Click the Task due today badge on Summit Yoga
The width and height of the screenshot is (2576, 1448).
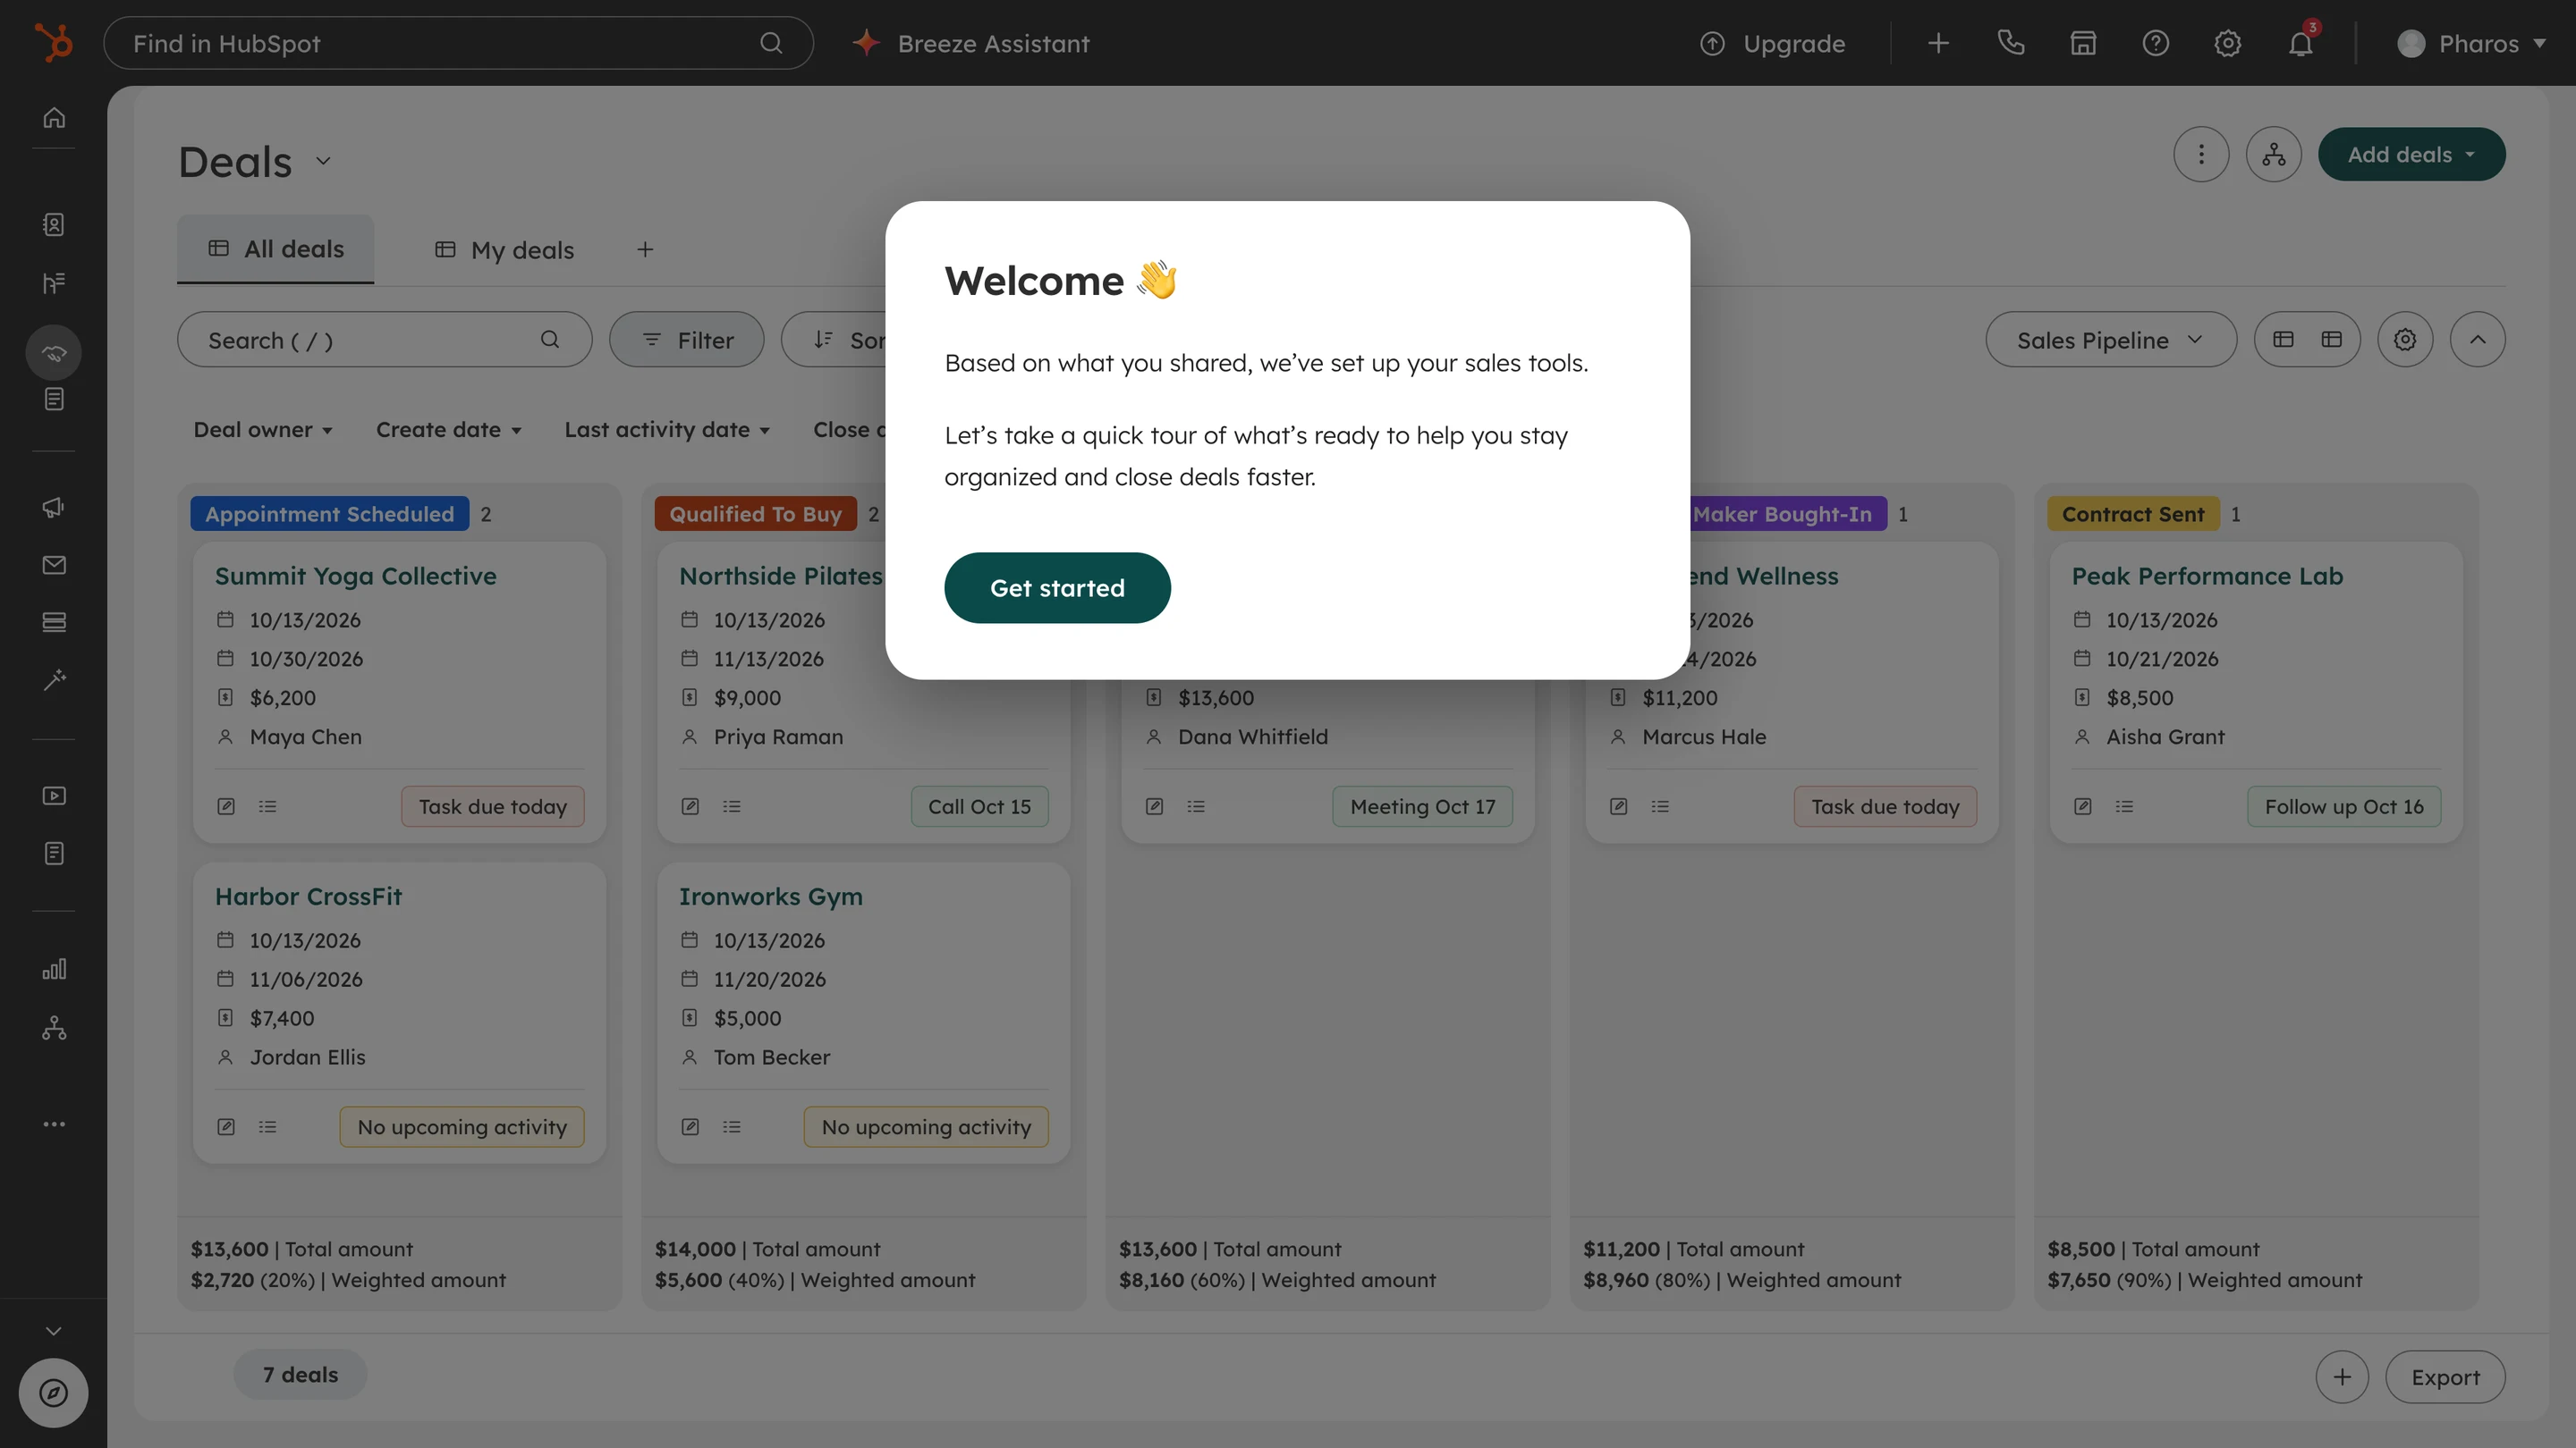point(493,806)
